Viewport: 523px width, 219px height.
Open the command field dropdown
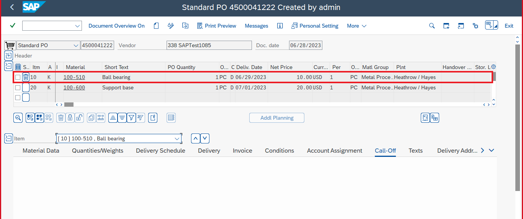tap(78, 26)
